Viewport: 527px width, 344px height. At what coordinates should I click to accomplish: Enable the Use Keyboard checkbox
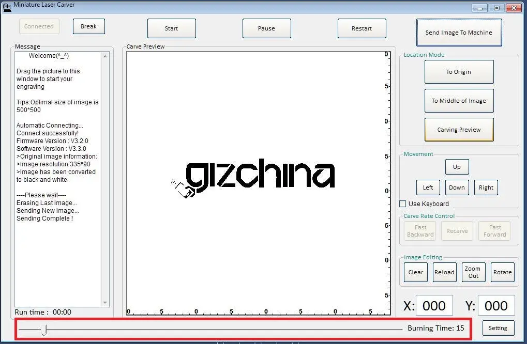(403, 204)
